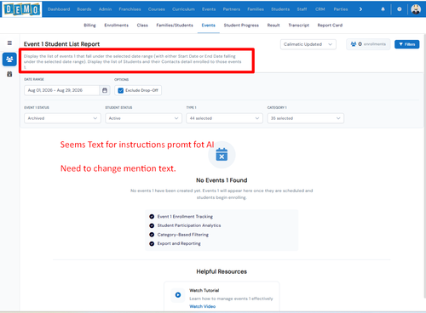This screenshot has height=313, width=426.
Task: Click the date range input field
Action: [x=62, y=90]
